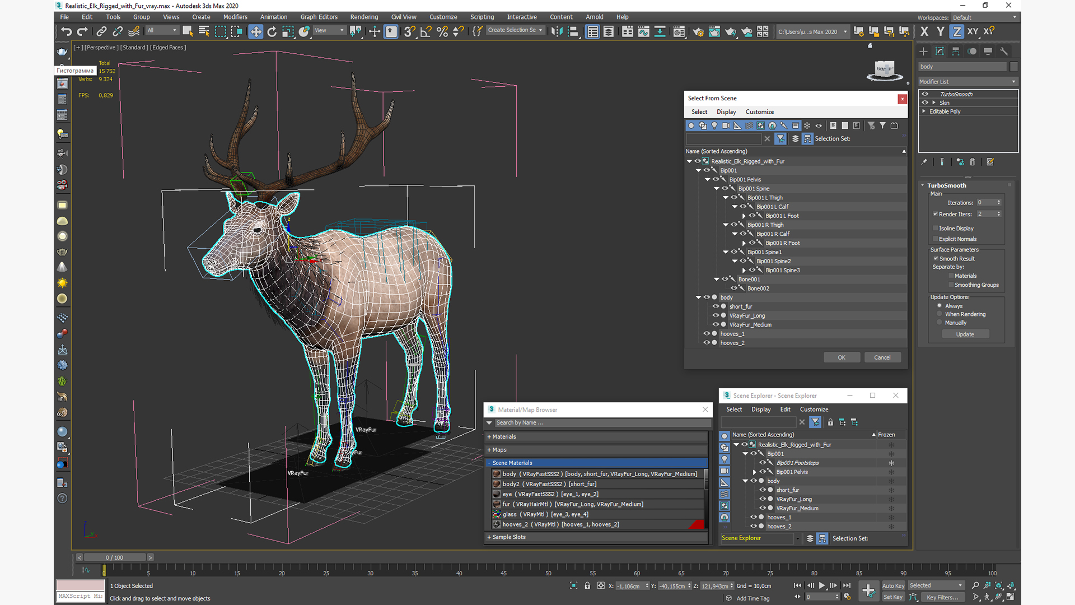Click the Key Filters button

pos(942,597)
